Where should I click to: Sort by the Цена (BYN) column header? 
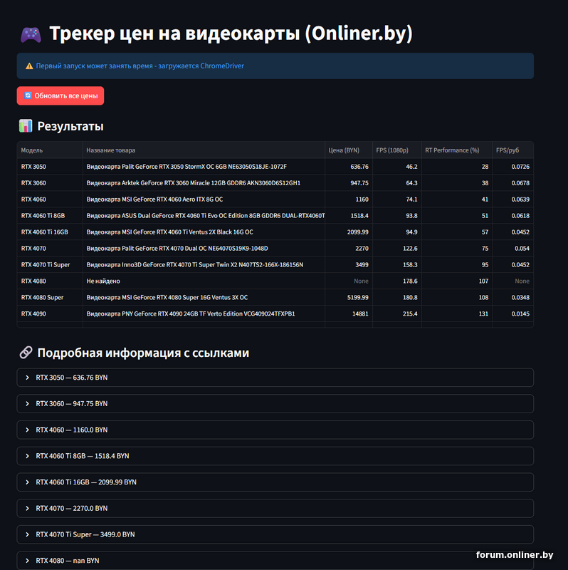349,150
